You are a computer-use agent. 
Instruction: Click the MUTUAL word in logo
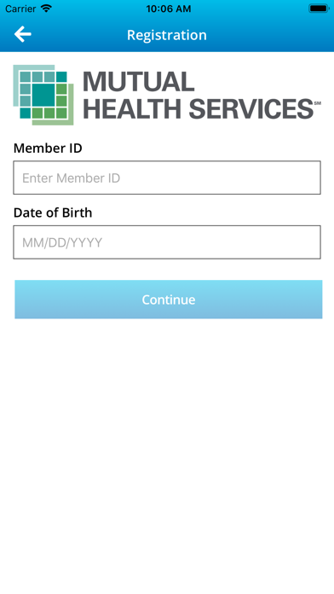(x=138, y=81)
